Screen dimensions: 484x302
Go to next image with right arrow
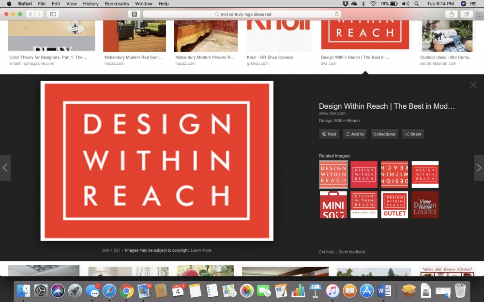[x=478, y=168]
